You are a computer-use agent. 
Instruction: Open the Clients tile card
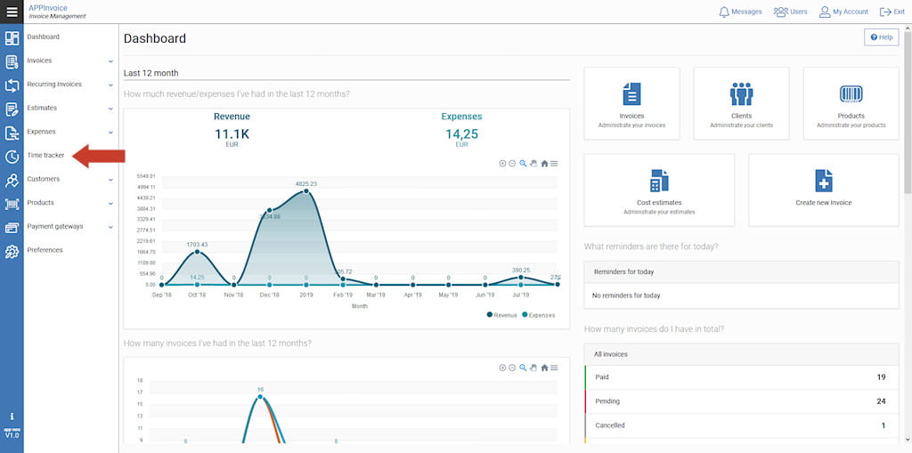click(x=742, y=103)
